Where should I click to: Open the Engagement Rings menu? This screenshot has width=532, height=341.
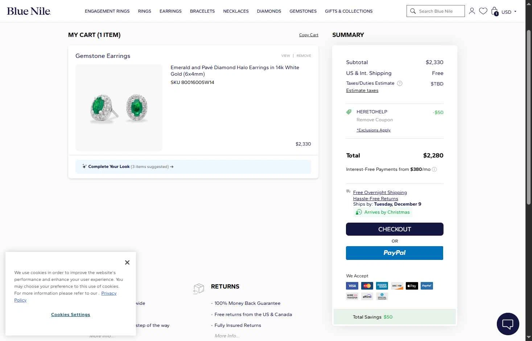[x=107, y=11]
